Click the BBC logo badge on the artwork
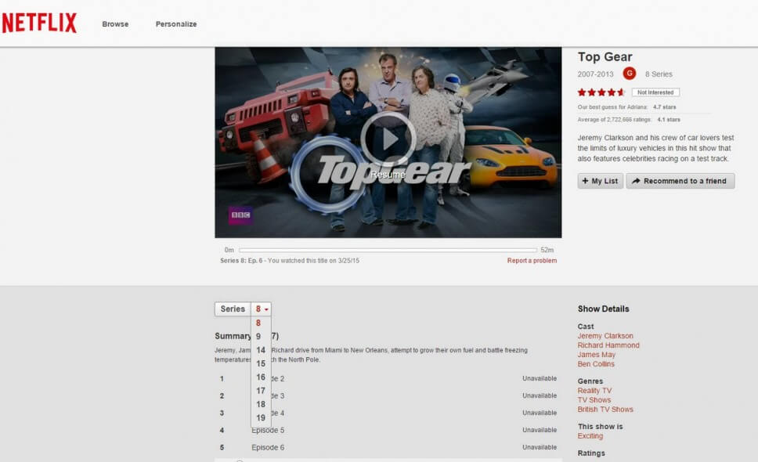The width and height of the screenshot is (758, 462). point(240,215)
